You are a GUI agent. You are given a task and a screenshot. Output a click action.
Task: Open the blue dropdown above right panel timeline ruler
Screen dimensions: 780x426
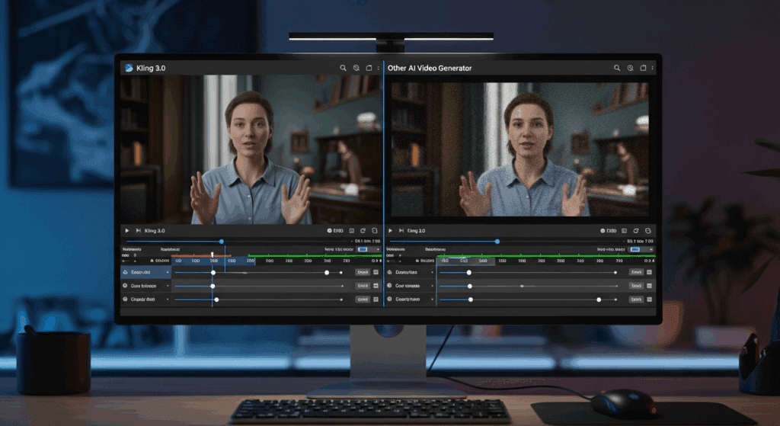click(641, 249)
